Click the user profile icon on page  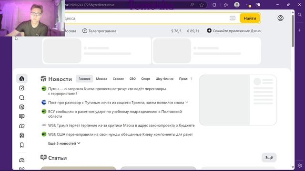pos(280,18)
